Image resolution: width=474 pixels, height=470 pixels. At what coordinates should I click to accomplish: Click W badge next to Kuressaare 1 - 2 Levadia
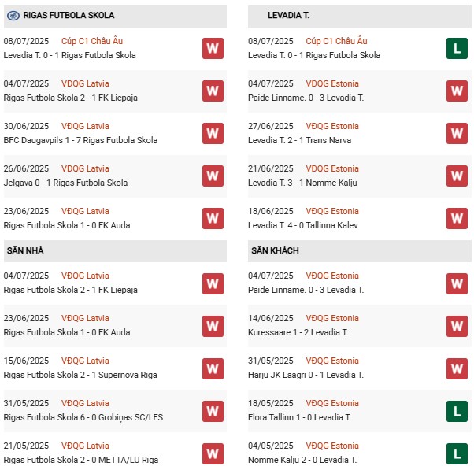457,325
